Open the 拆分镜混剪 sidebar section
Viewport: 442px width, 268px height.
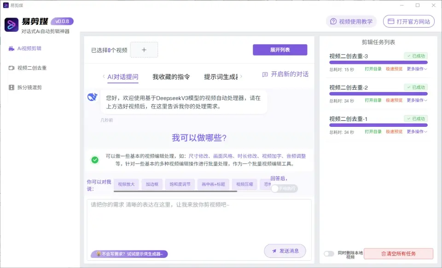coord(29,87)
